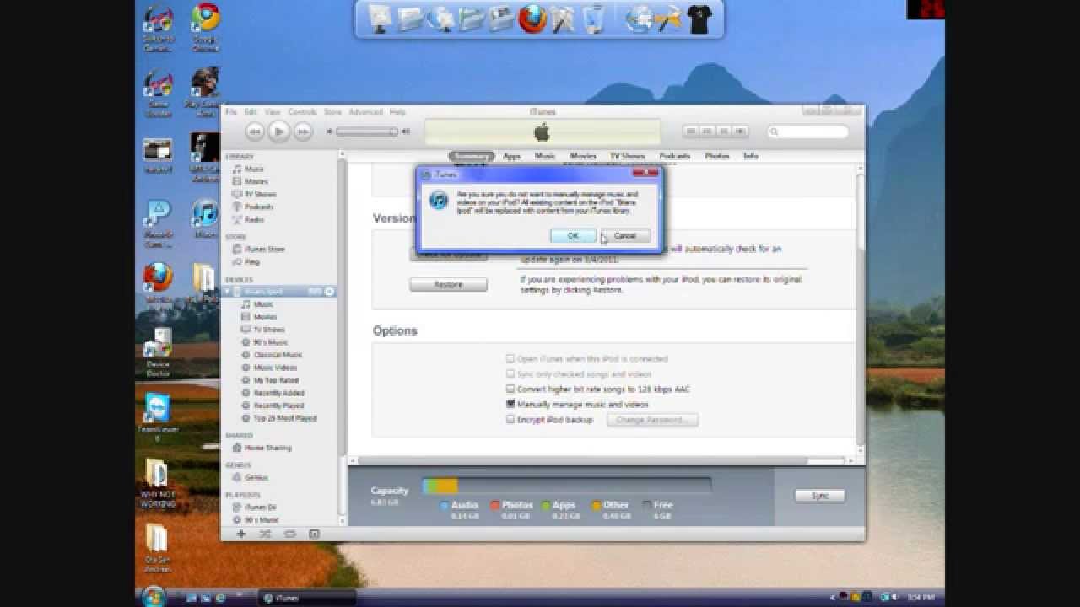Click the show artwork icon at the bottom

(314, 534)
